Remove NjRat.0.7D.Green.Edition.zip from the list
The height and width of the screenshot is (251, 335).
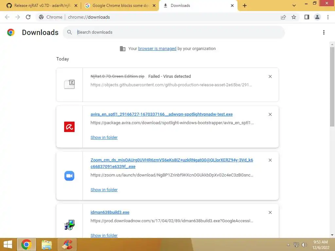[270, 76]
